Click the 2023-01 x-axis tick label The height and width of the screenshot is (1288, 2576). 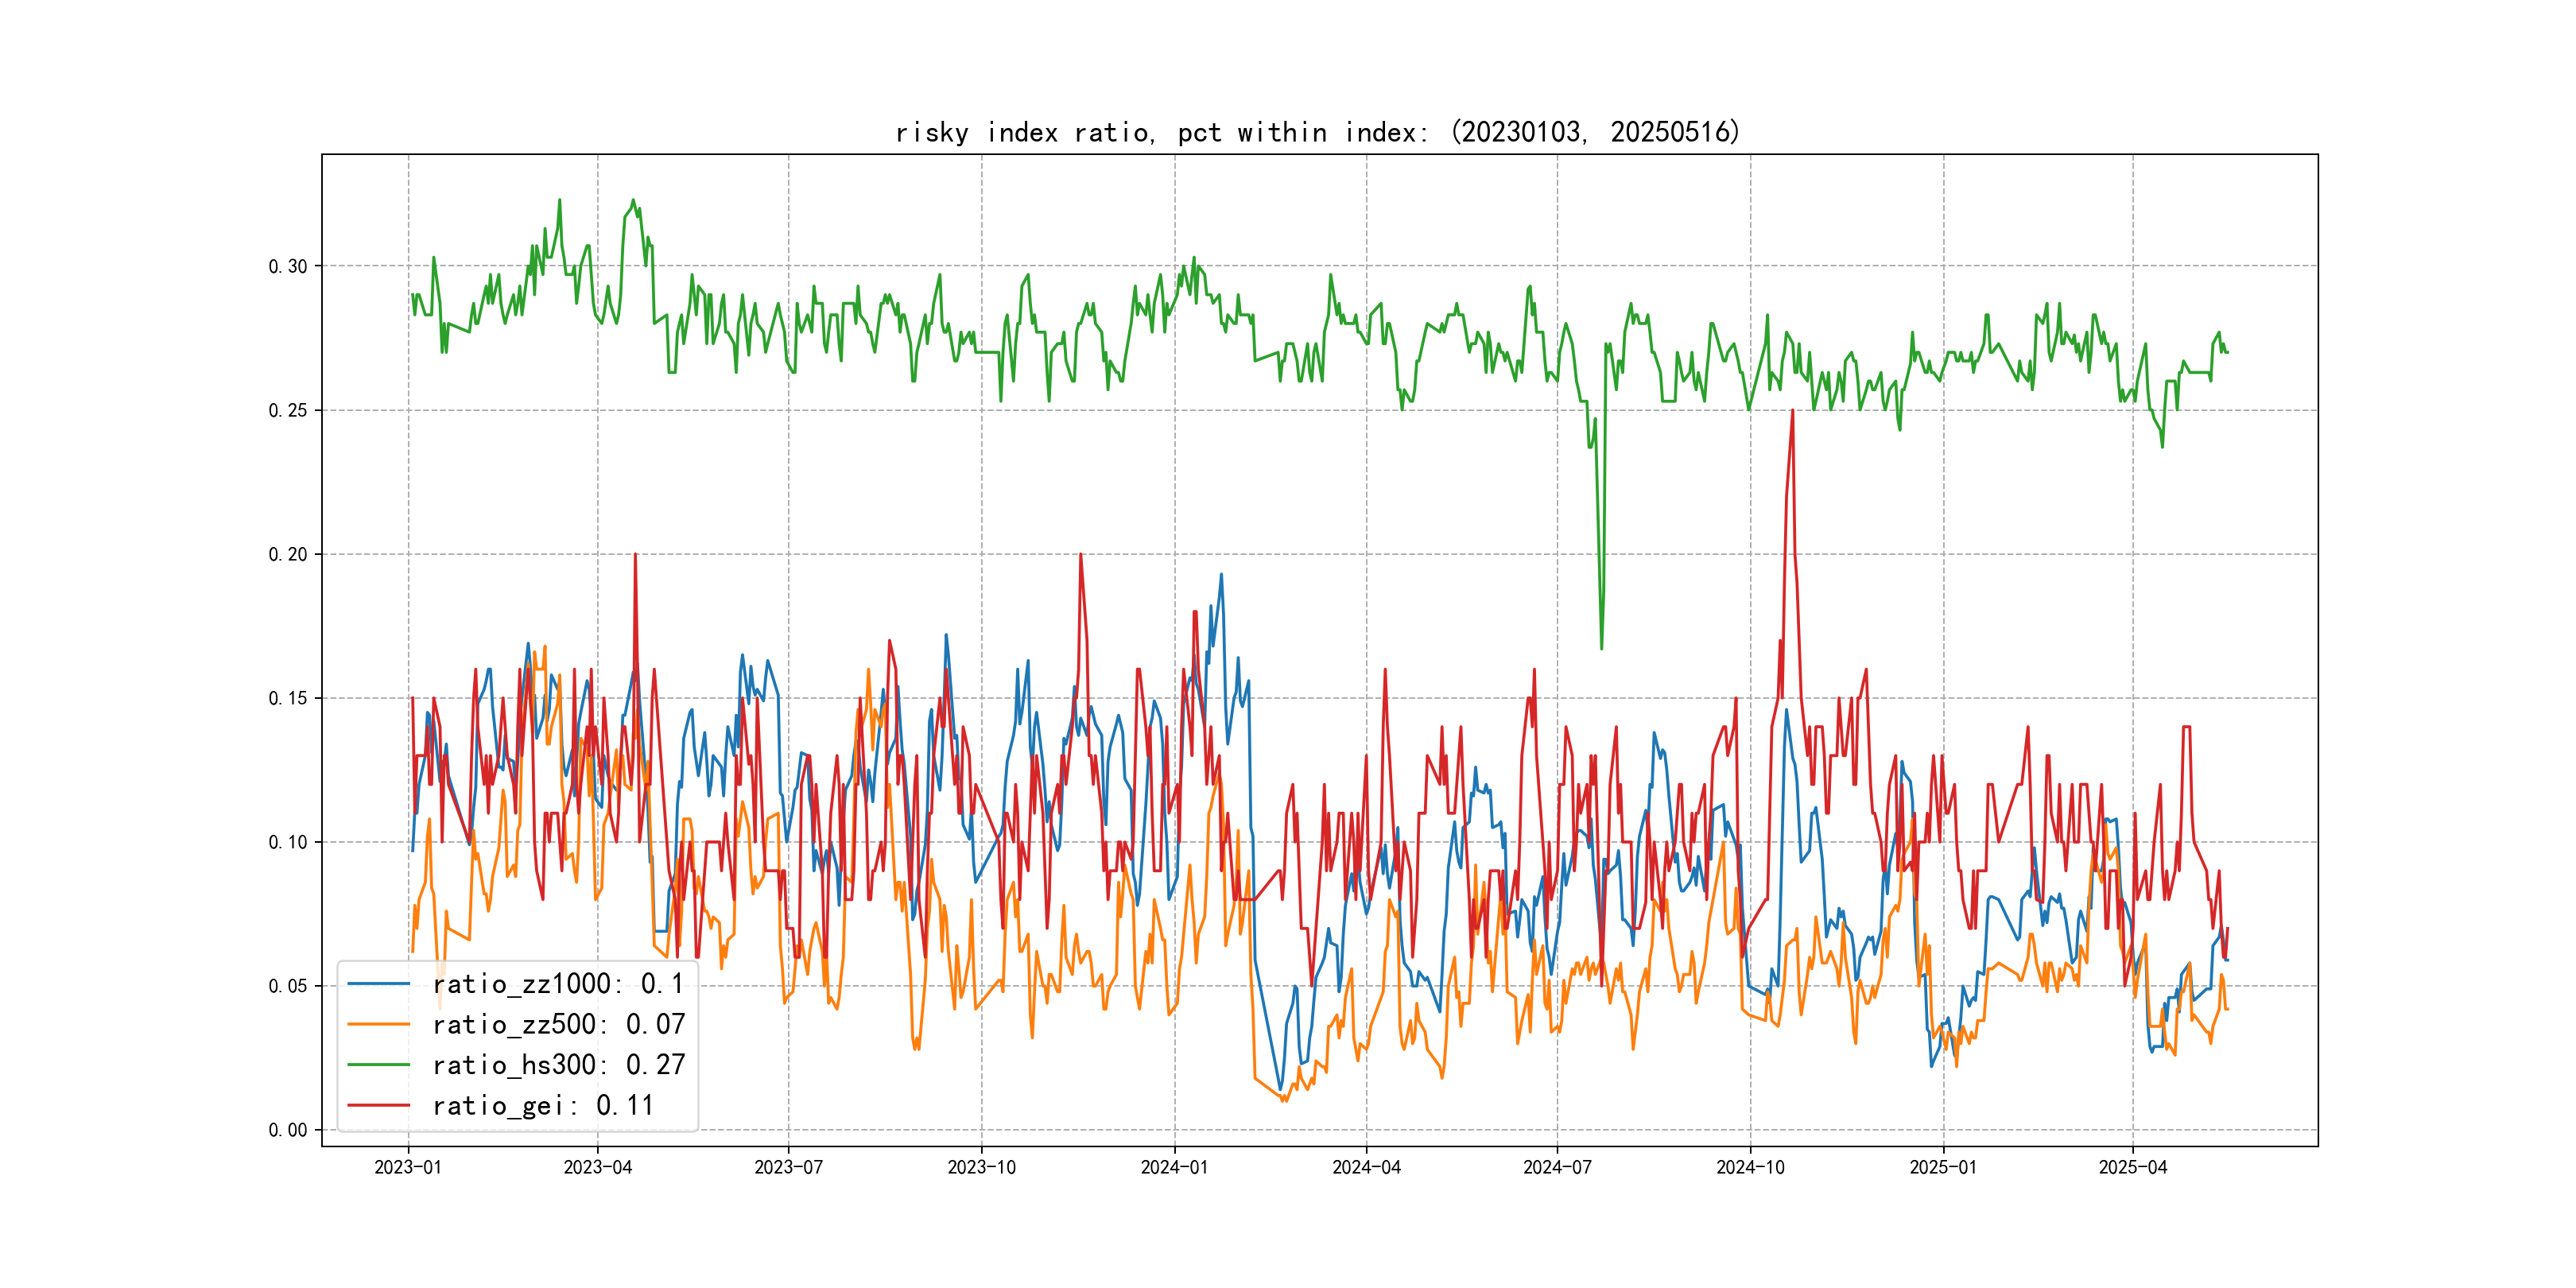point(407,1167)
